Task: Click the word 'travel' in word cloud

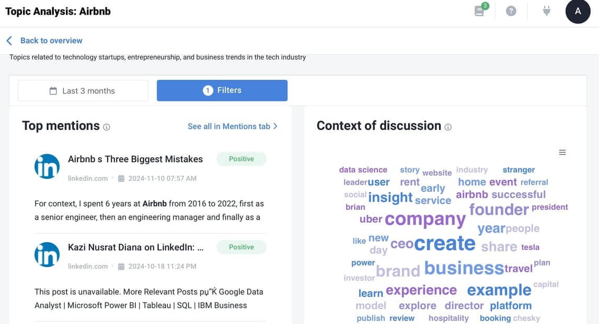Action: pyautogui.click(x=519, y=269)
